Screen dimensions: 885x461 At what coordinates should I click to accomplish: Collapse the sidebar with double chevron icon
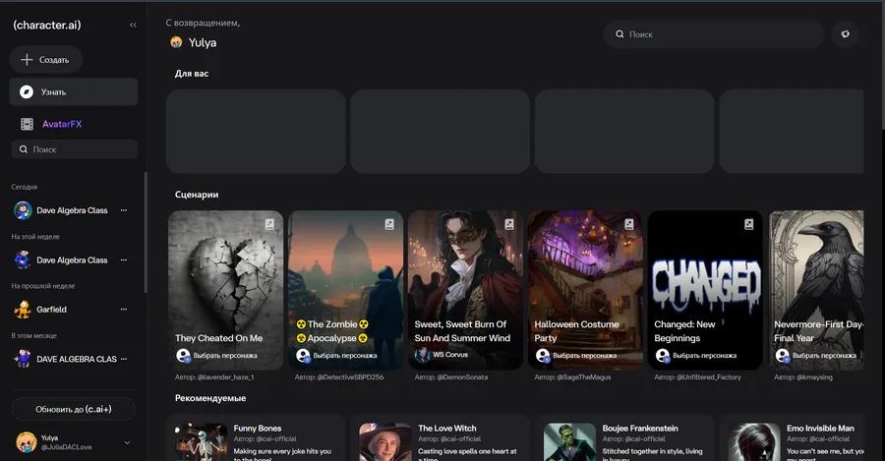pos(133,25)
